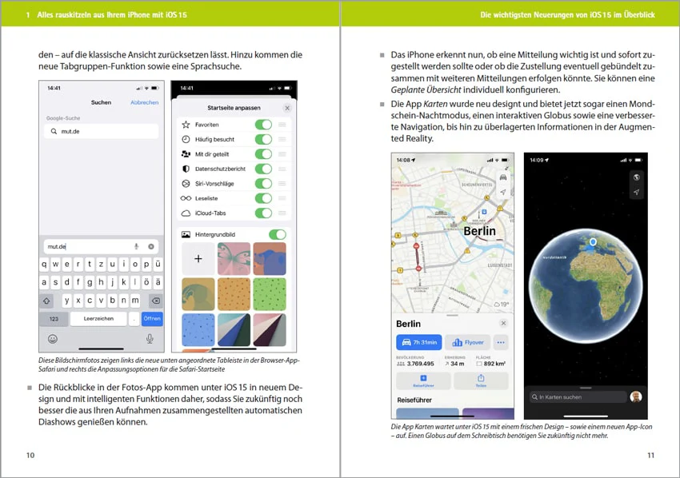Click the car driving mode icon on the Berlin map

pyautogui.click(x=503, y=177)
